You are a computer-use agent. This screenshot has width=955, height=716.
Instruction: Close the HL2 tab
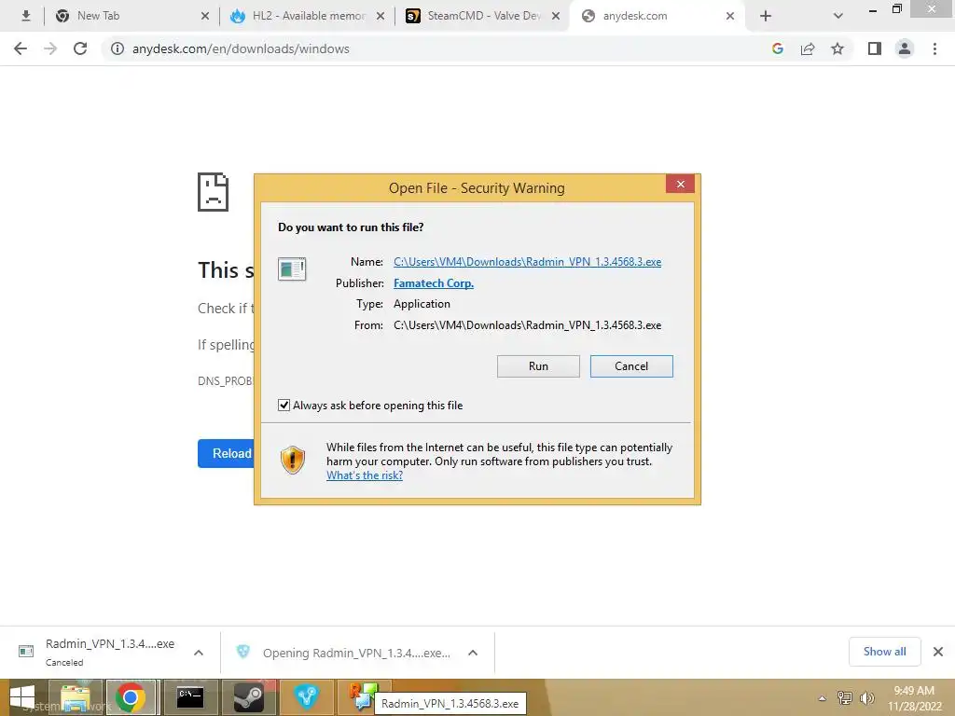381,17
